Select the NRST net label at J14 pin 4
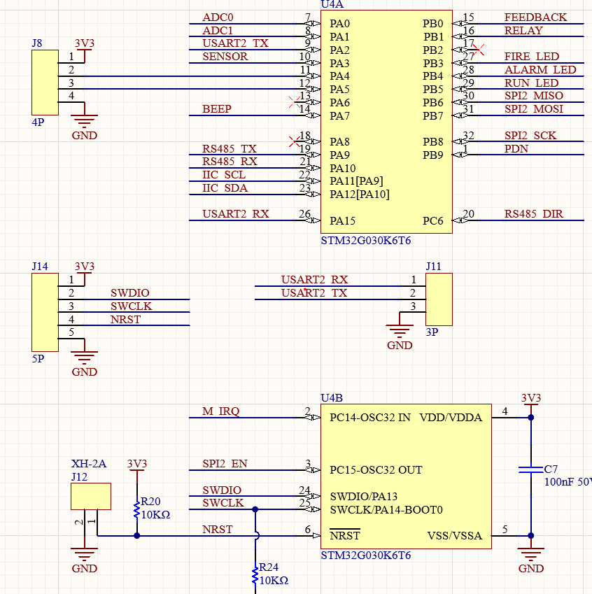Image resolution: width=592 pixels, height=594 pixels. tap(125, 319)
